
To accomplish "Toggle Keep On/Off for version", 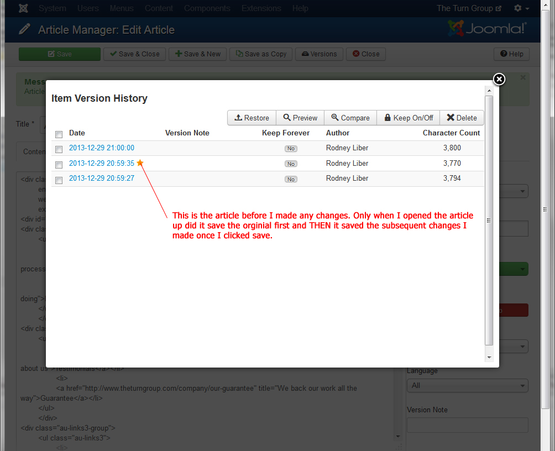I will (x=408, y=118).
